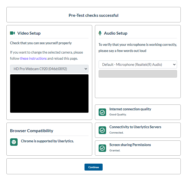The image size is (185, 182).
Task: Click the 'Connectivity to Userlytics Servers' label
Action: coord(135,127)
